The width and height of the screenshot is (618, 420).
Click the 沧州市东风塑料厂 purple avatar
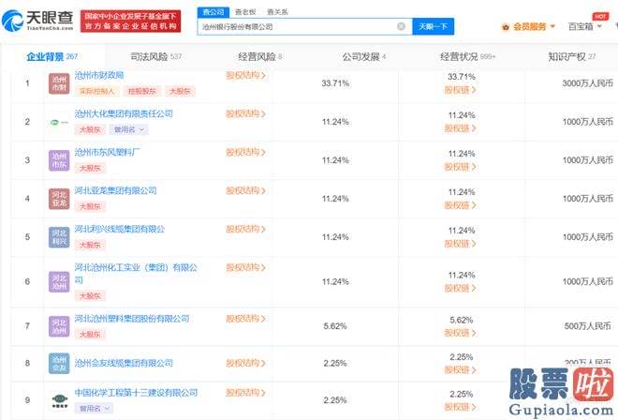59,160
